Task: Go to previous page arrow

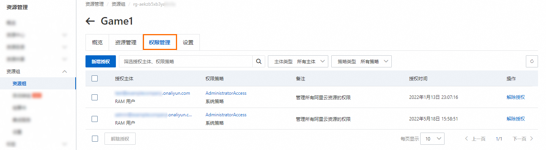Action: click(x=467, y=139)
